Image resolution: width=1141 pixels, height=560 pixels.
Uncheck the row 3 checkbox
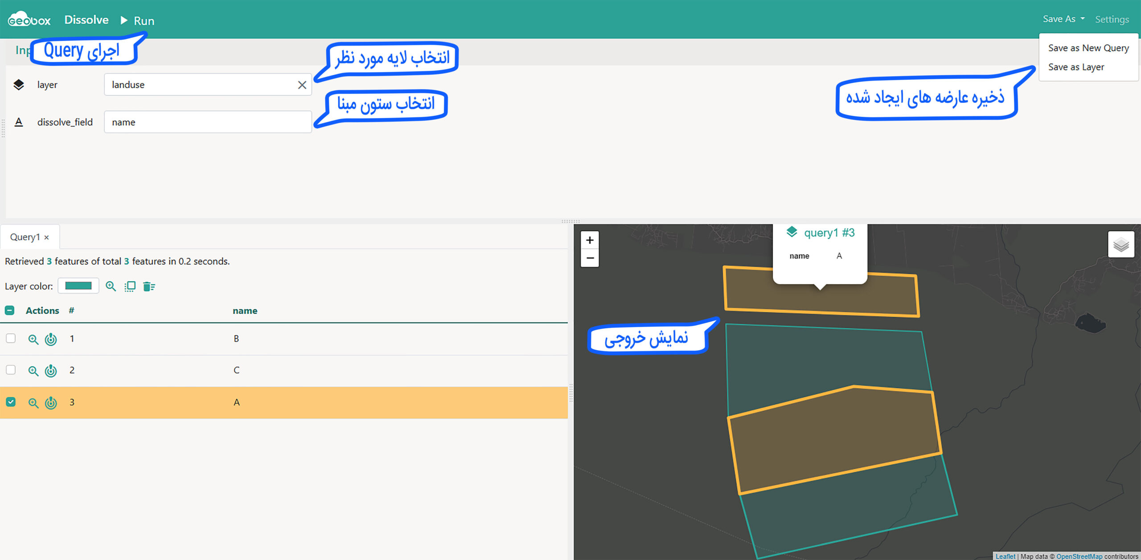coord(11,402)
